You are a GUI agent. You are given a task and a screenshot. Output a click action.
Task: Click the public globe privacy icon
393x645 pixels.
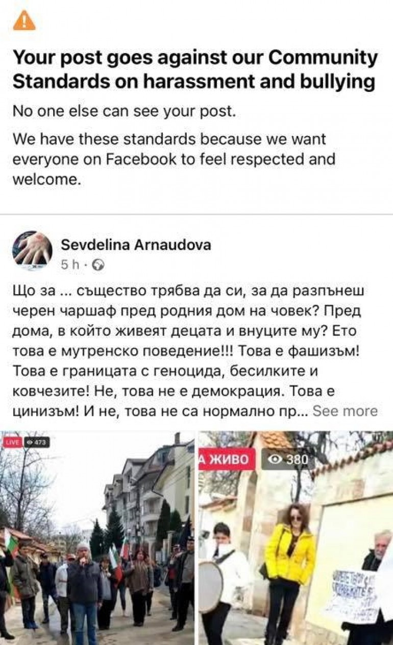[x=99, y=265]
